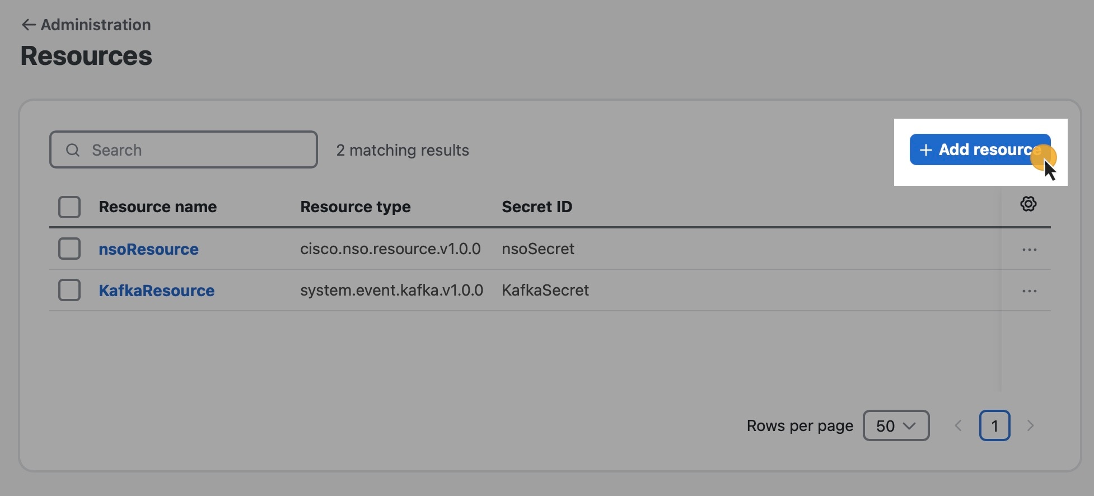Sort by the Resource name column header
Viewport: 1094px width, 496px height.
157,207
